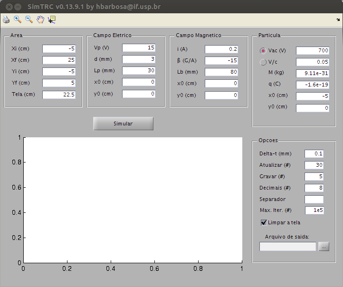Click the Lb (mm) field
This screenshot has height=287, width=343.
221,72
